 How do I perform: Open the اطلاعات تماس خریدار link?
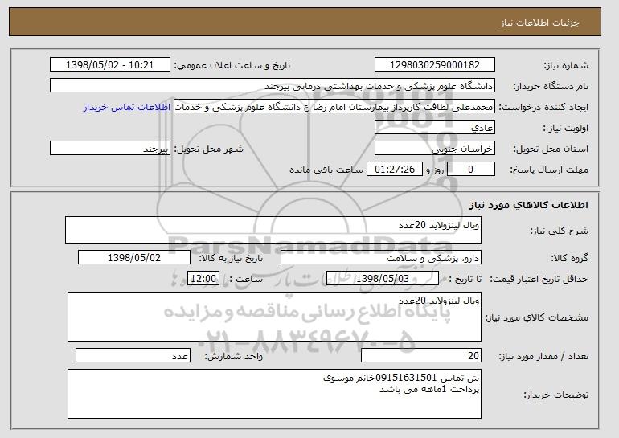coord(127,107)
